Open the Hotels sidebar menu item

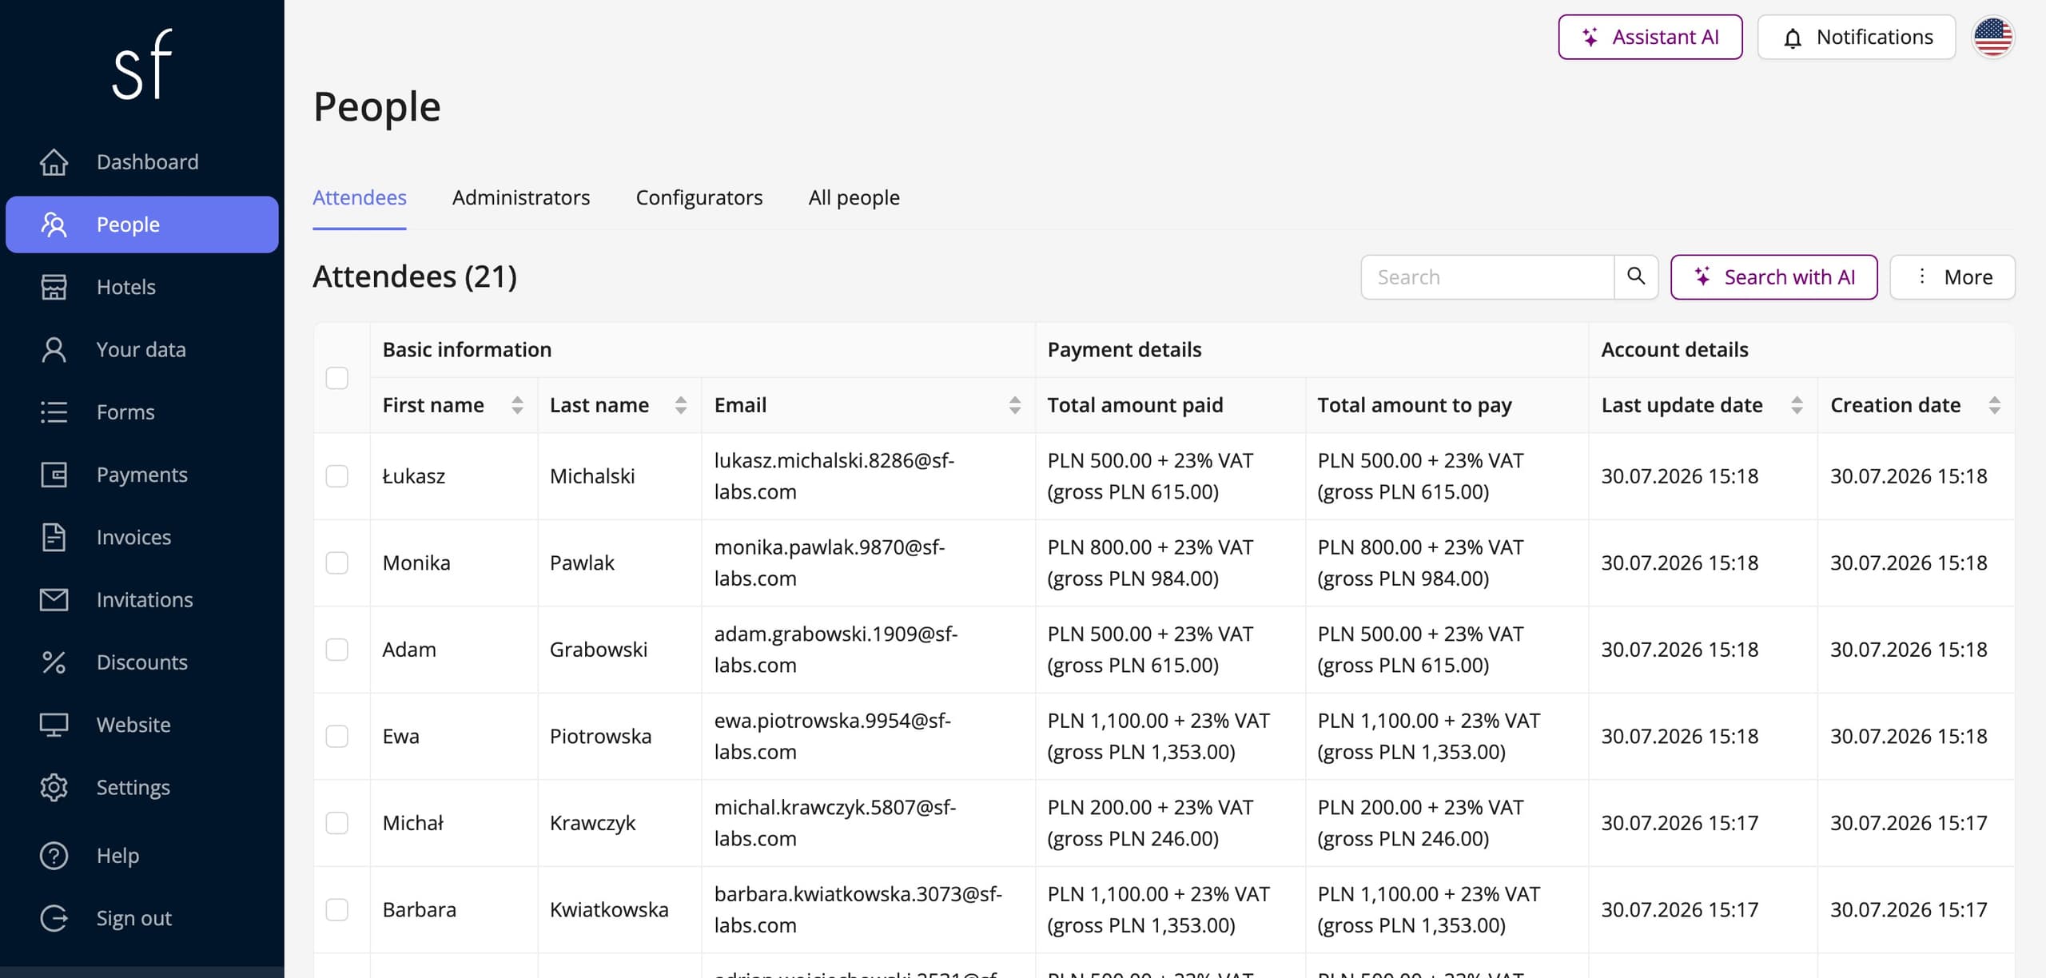click(142, 287)
